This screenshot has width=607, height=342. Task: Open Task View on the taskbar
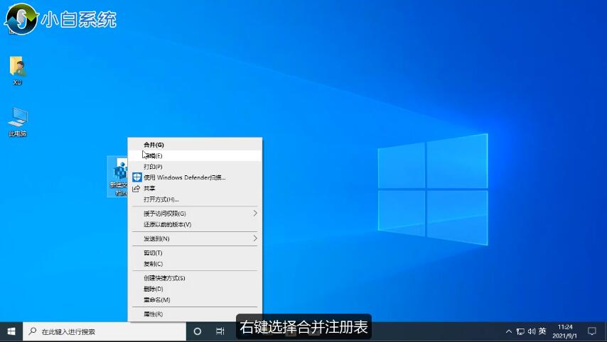click(220, 331)
